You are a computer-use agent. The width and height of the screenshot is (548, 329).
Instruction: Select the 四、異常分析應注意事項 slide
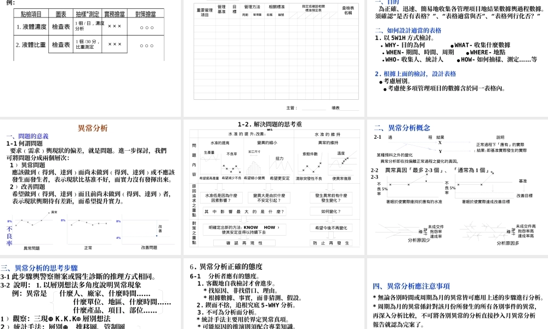pos(458,294)
